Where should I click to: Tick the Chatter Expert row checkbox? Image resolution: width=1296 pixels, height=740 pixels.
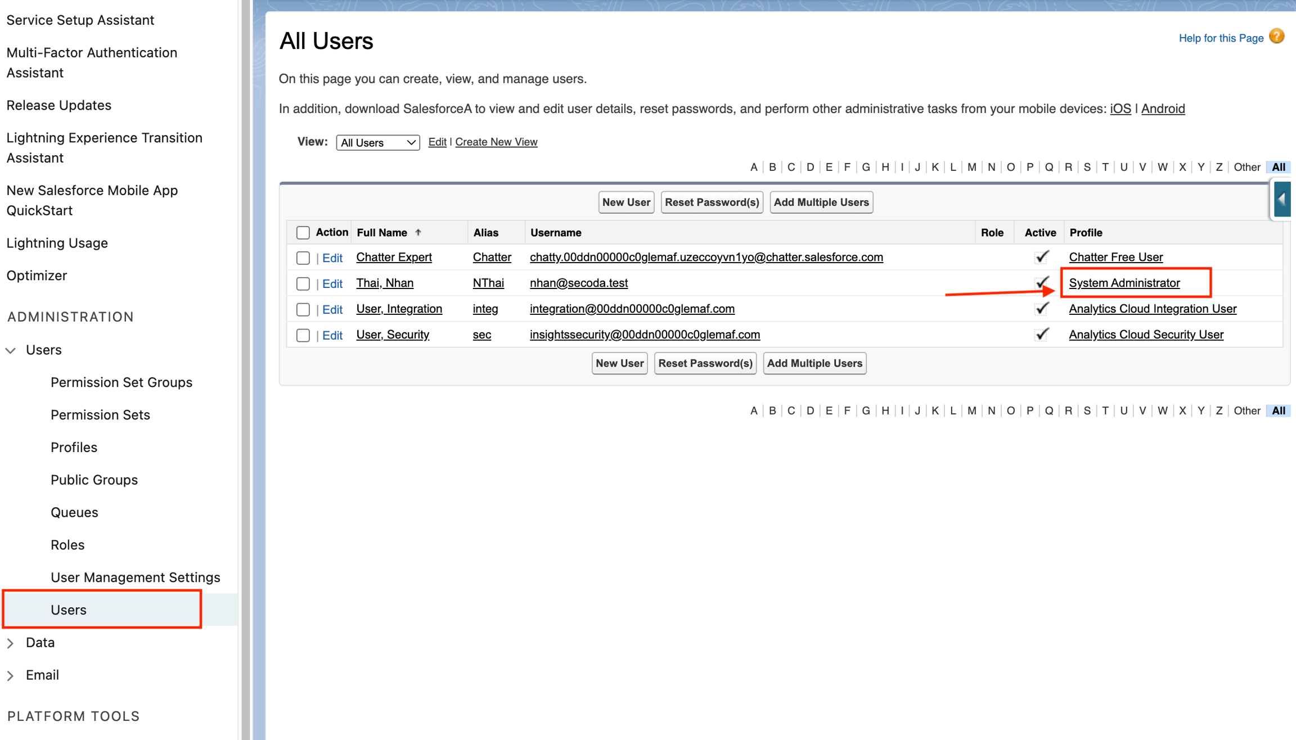coord(303,258)
